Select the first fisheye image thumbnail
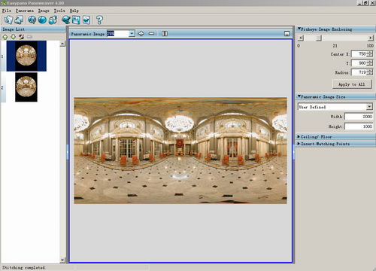Screen dimensions: 376x271 coord(26,56)
